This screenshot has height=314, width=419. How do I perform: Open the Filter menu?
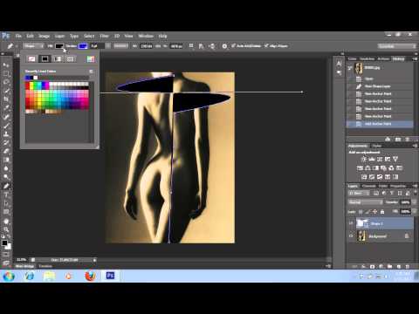click(104, 36)
